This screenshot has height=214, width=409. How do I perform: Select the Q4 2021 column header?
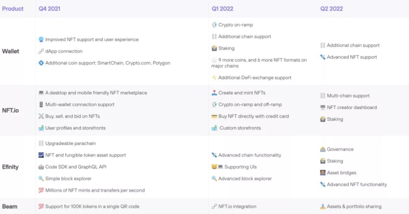click(x=49, y=8)
